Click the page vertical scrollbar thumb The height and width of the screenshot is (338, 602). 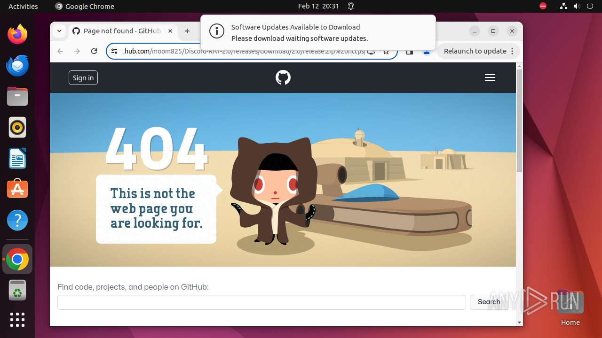click(519, 121)
